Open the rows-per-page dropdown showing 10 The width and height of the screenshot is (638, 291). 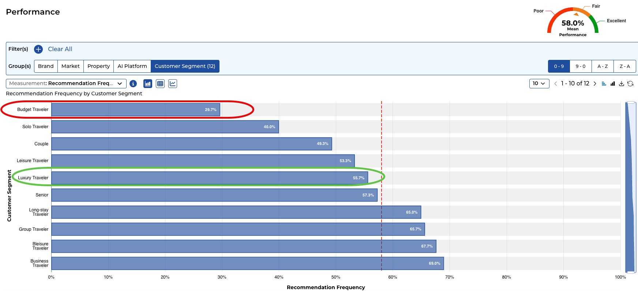click(x=539, y=84)
